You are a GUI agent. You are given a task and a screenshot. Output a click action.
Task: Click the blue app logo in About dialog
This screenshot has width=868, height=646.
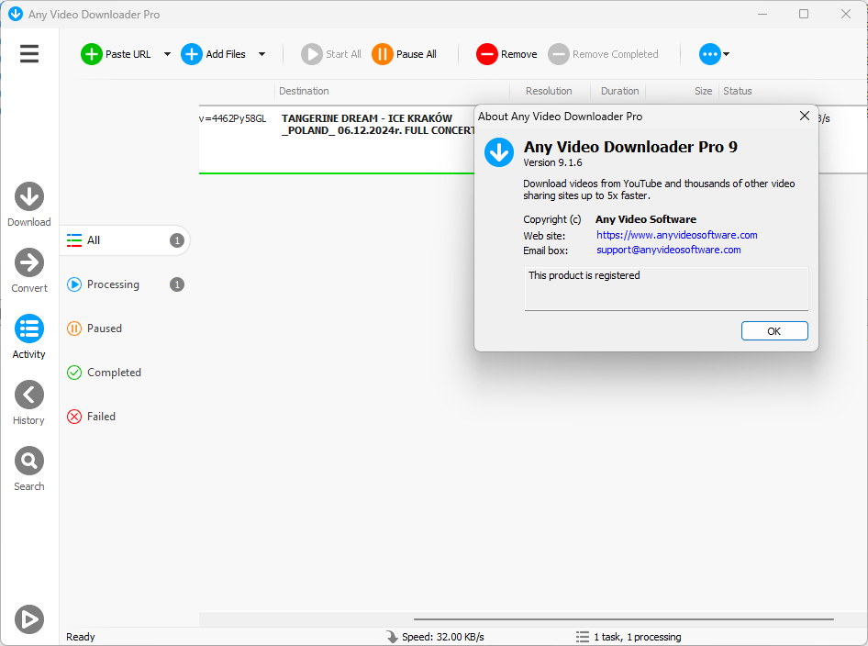point(499,152)
